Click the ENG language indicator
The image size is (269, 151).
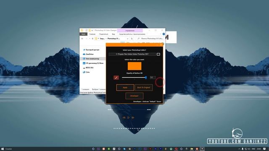tap(253, 149)
